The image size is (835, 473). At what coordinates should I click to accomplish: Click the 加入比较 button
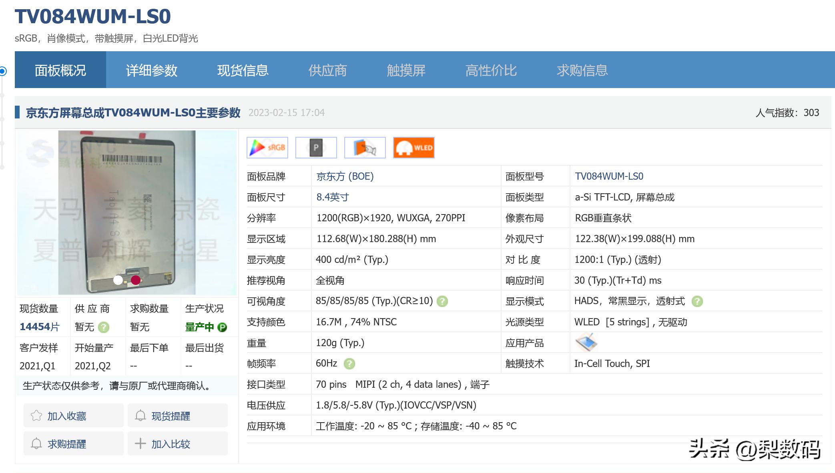click(x=178, y=444)
